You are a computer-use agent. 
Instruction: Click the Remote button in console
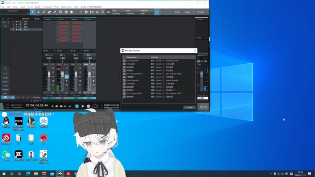point(36,97)
